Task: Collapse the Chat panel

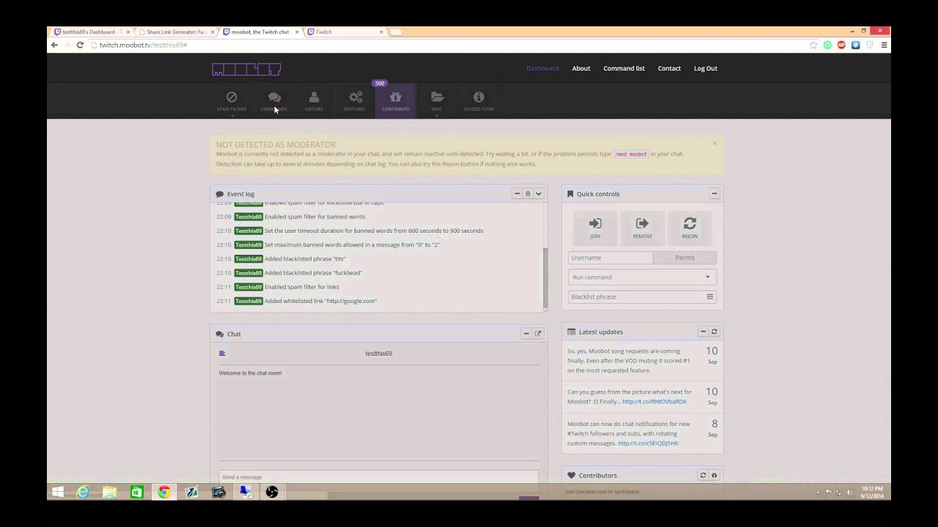Action: click(526, 334)
